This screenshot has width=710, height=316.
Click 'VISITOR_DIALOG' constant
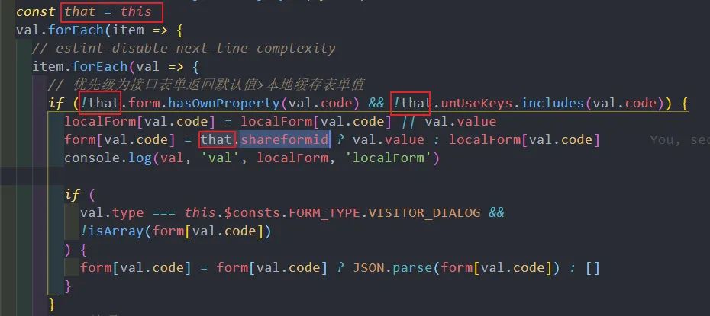(424, 212)
